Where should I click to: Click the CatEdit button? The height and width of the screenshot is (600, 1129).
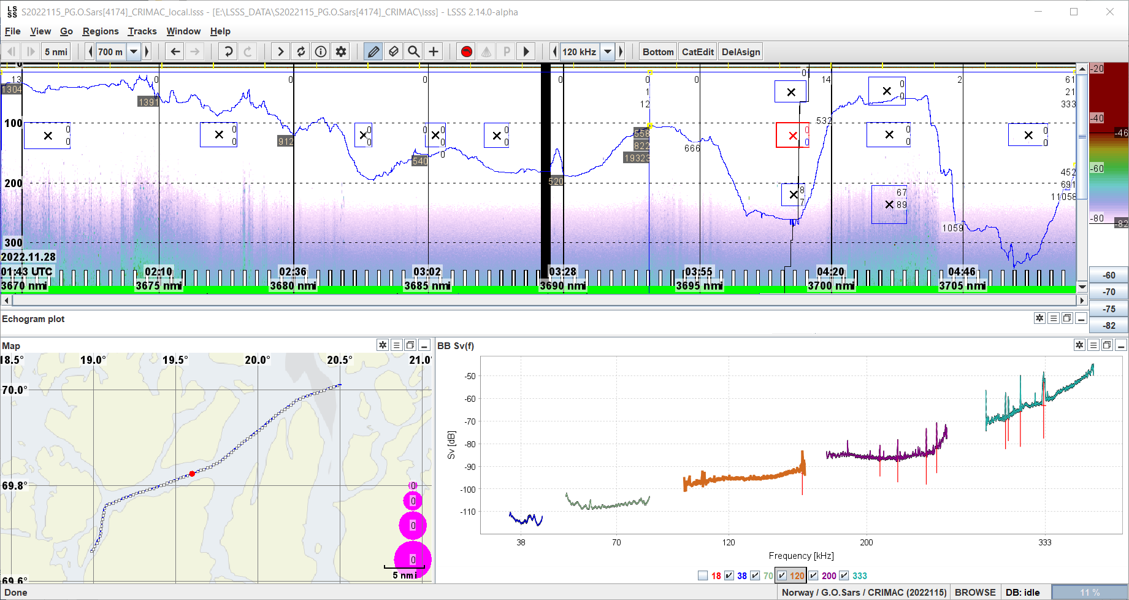(x=697, y=52)
